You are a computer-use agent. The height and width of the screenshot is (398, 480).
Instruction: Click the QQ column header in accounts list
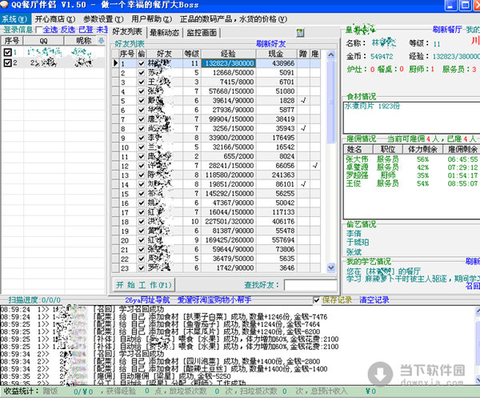point(43,41)
